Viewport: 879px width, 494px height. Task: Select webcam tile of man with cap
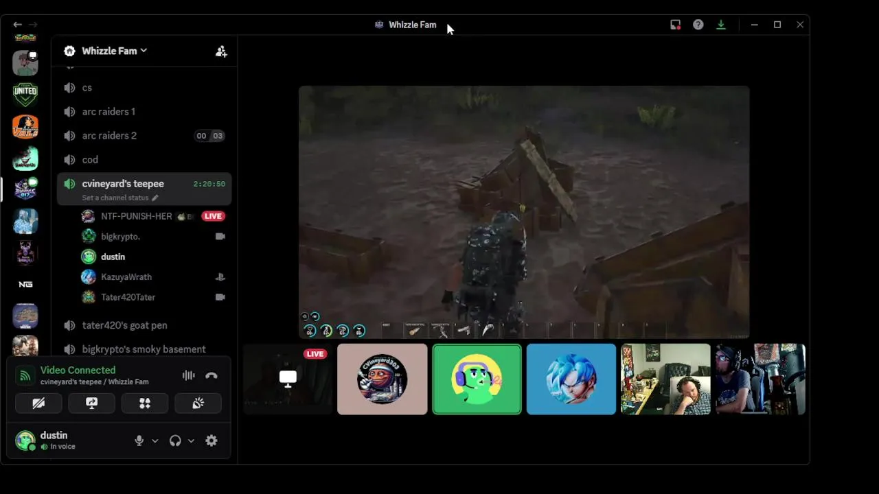point(760,379)
